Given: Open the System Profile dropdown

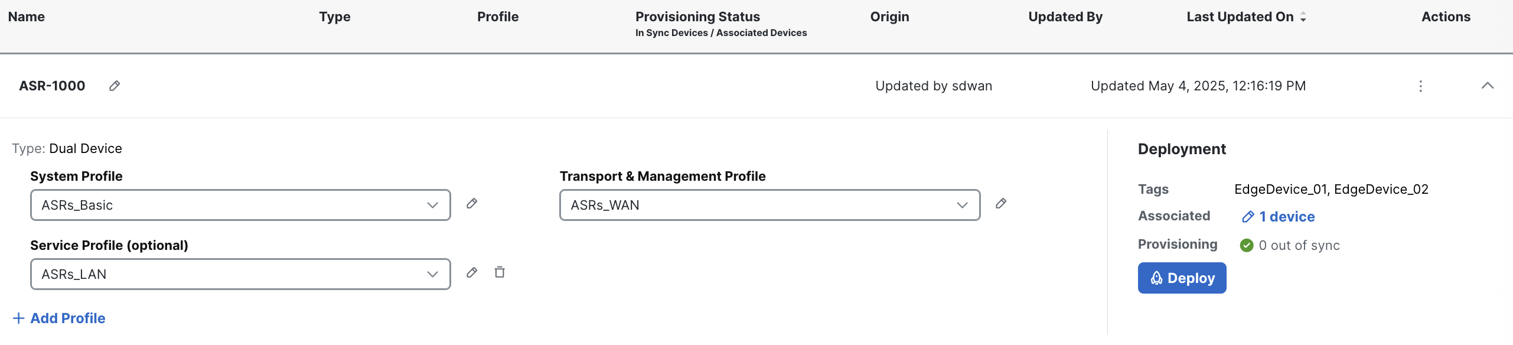Looking at the screenshot, I should (240, 205).
